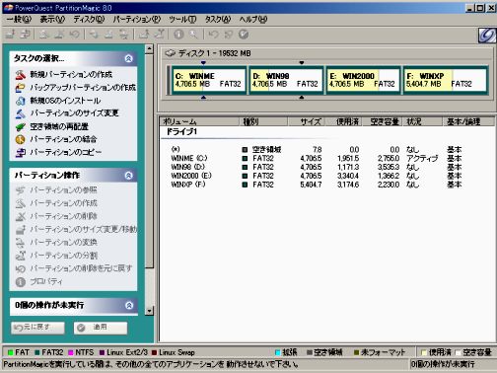Click the Properties info toolbar icon
Viewport: 497px width, 373px height.
[178, 35]
